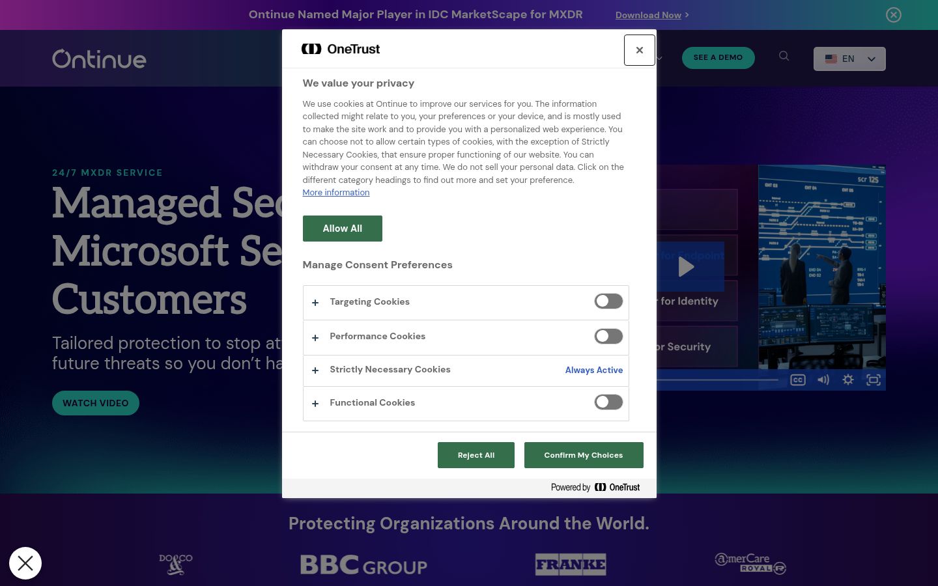
Task: Click the Protecting Organizations Around the World heading
Action: coord(469,523)
